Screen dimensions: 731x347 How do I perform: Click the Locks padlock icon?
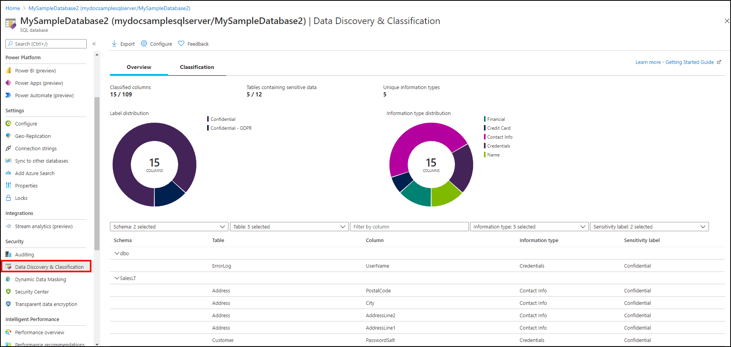9,198
